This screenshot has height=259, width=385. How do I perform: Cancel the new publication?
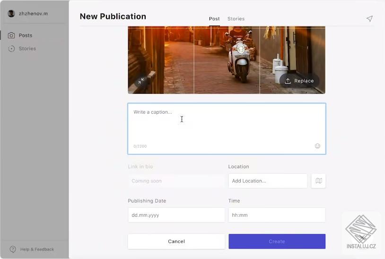click(x=176, y=241)
